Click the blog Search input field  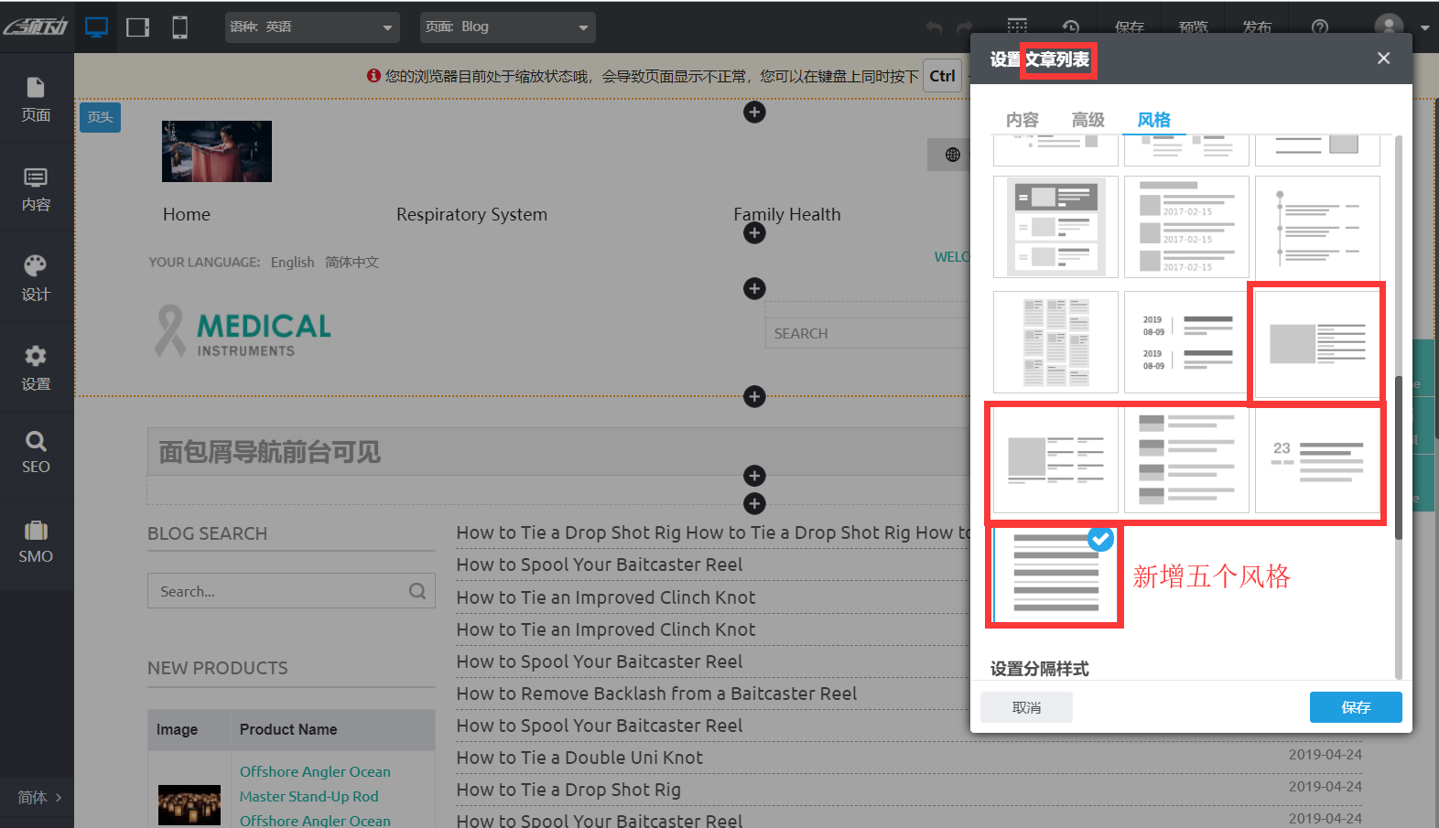pos(279,591)
